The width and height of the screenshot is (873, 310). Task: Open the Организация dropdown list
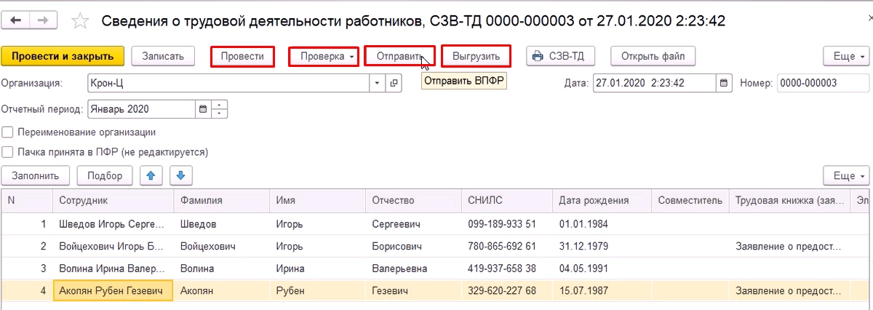tap(377, 84)
